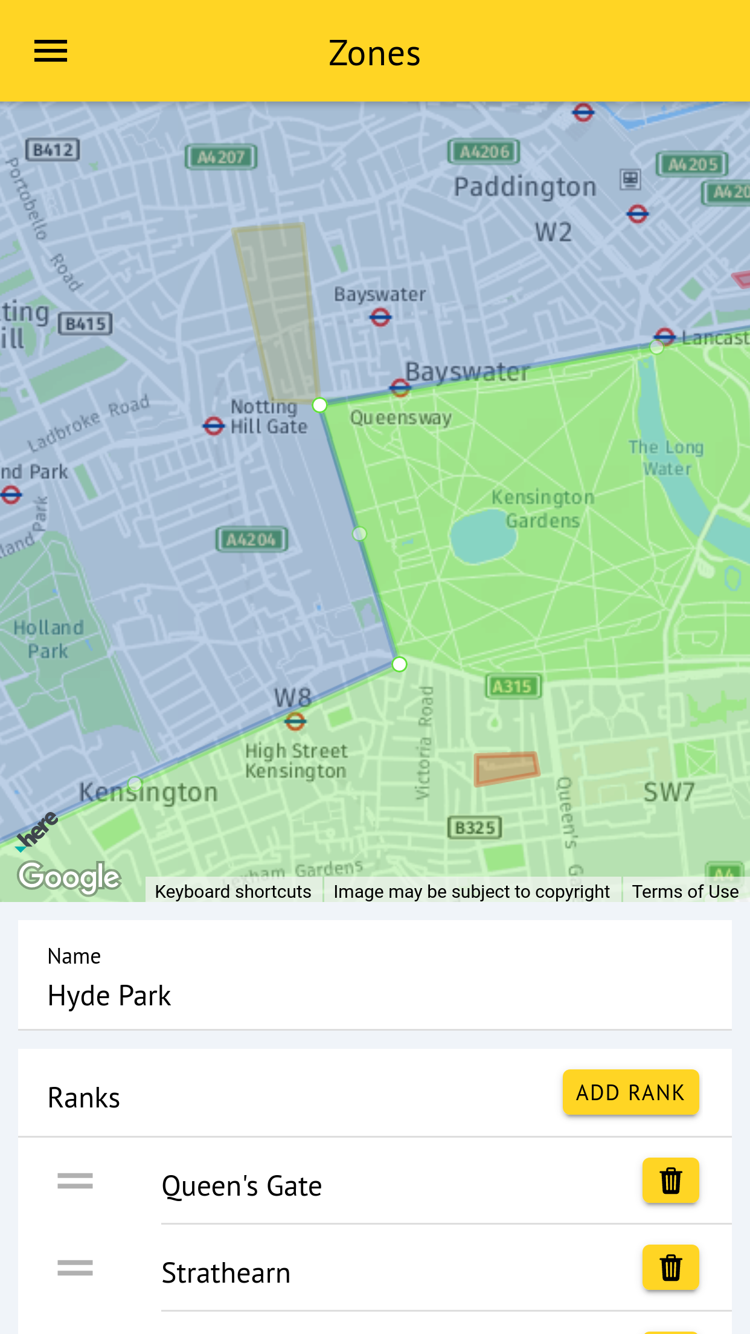The image size is (750, 1334).
Task: Open the hamburger navigation menu
Action: coord(51,51)
